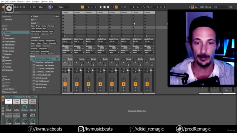
Task: Click the Session Record circle button
Action: tap(125, 7)
